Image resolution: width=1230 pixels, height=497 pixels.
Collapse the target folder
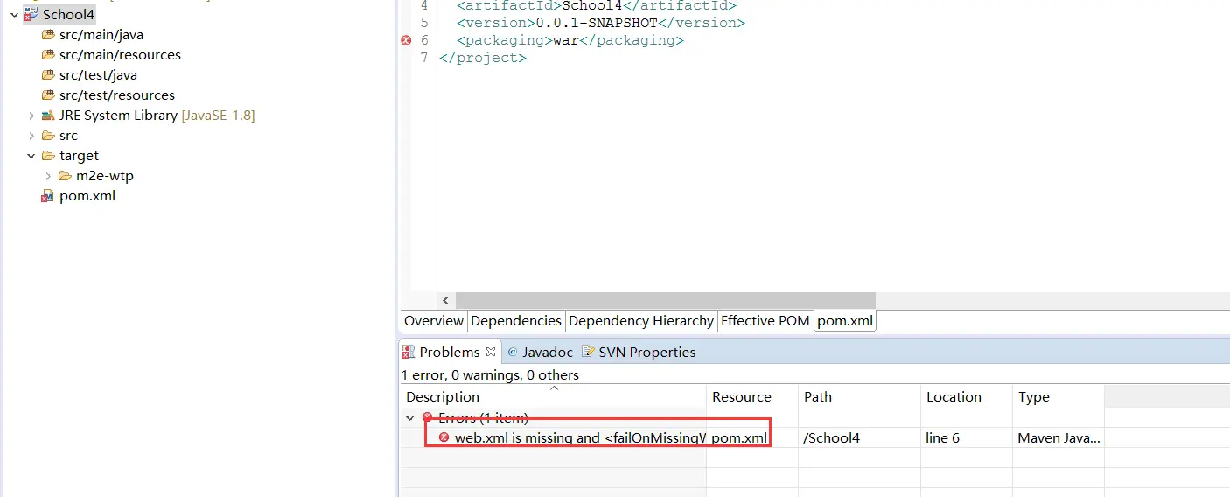pos(31,156)
